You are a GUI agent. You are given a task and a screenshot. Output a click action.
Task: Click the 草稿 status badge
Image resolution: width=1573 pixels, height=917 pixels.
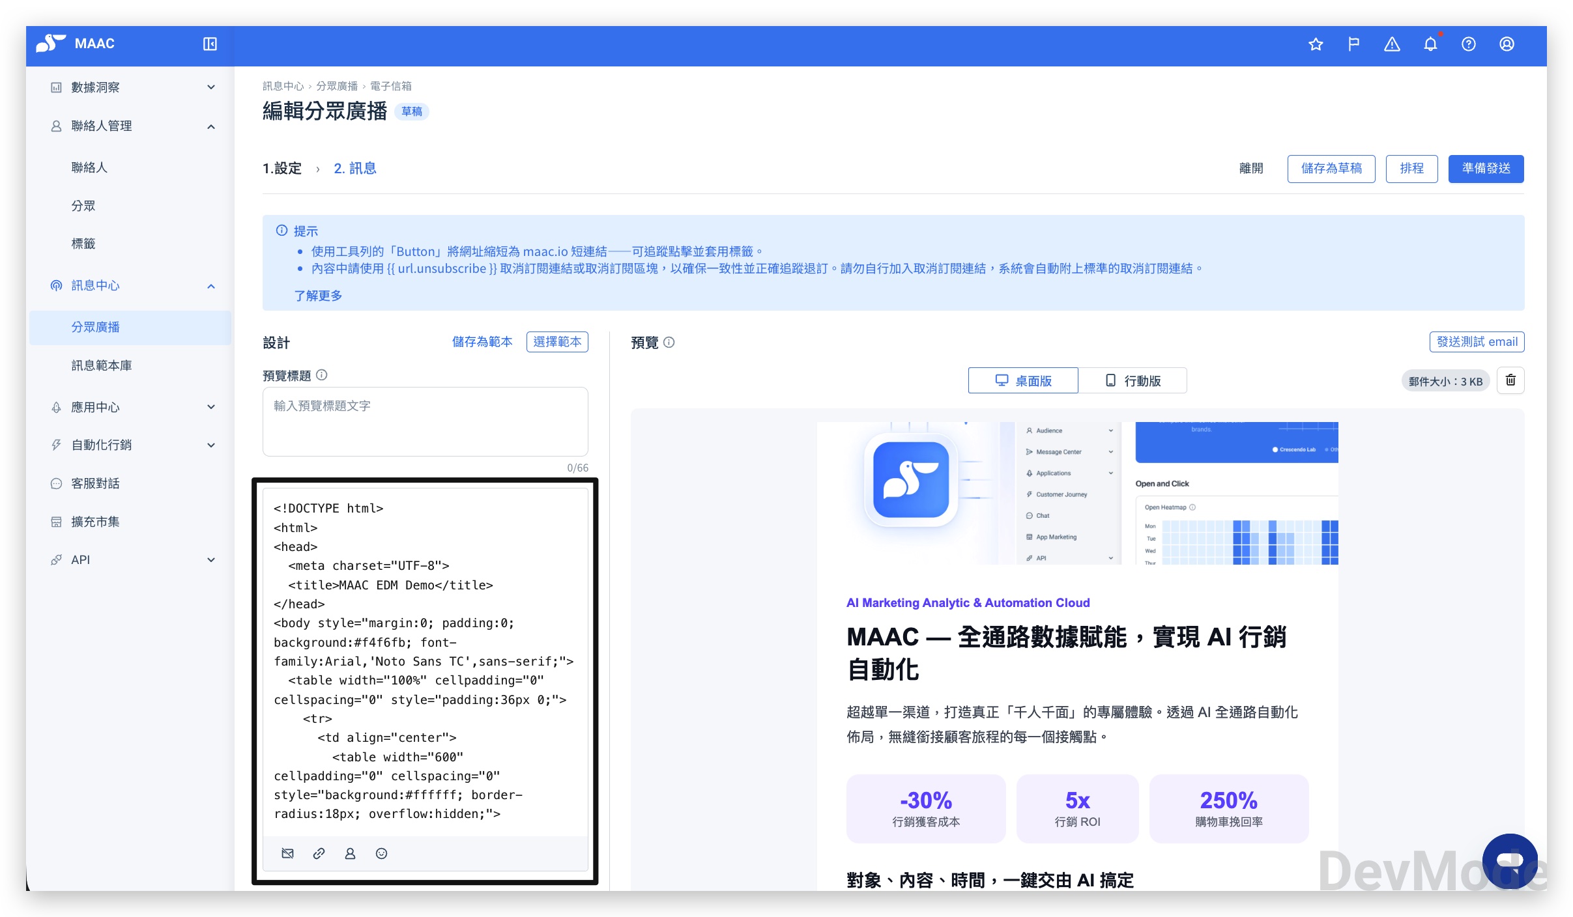pos(412,111)
